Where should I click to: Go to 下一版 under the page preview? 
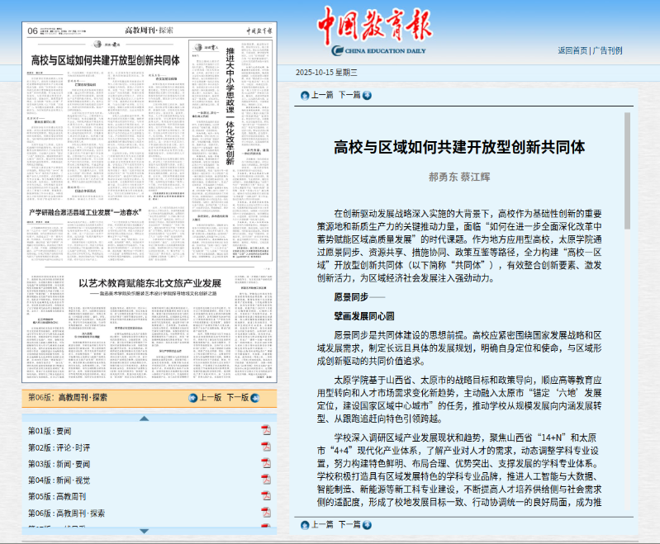click(x=237, y=397)
